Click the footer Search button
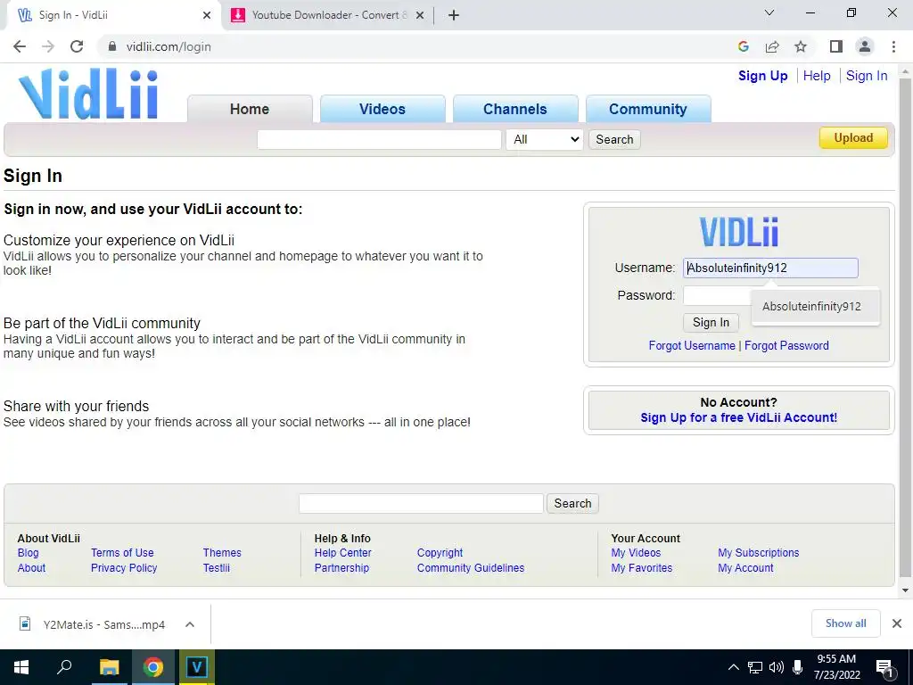The width and height of the screenshot is (913, 685). [x=572, y=503]
